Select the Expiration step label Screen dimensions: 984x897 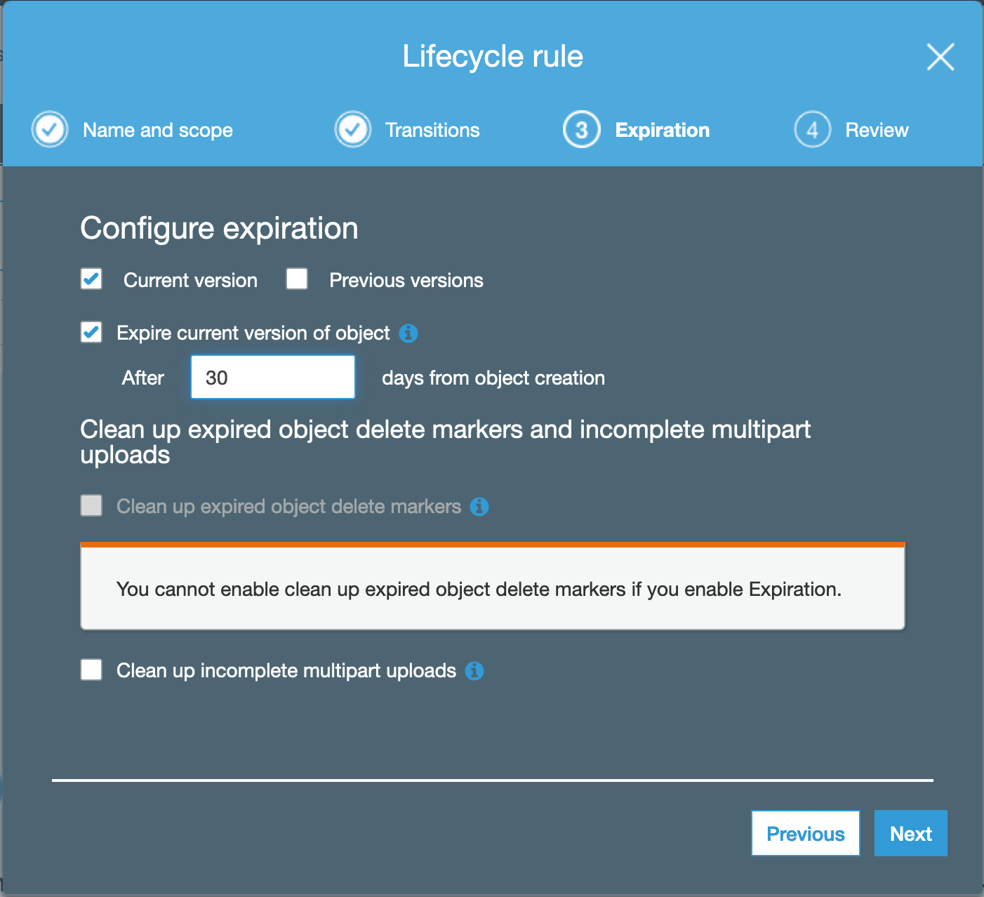pos(663,131)
